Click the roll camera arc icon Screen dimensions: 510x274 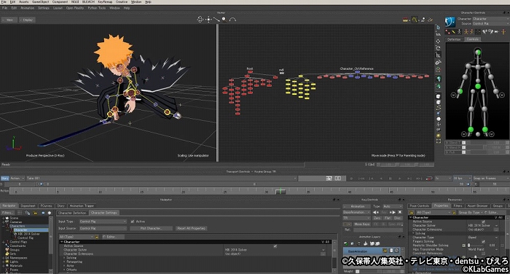coord(232,20)
